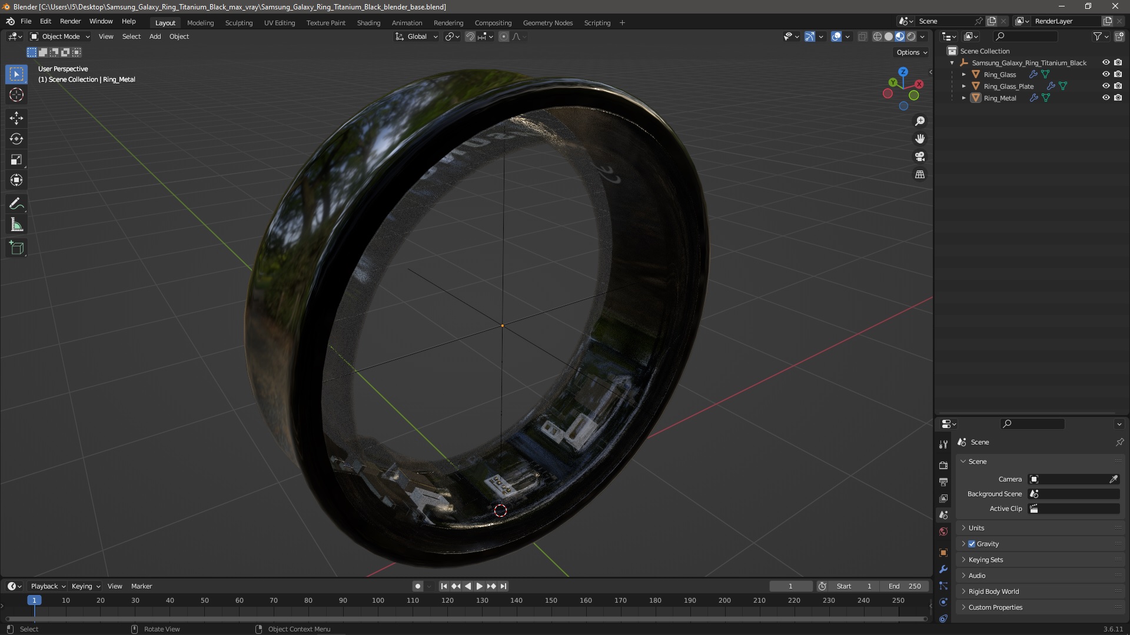Select the Annotate pencil tool

[x=16, y=204]
